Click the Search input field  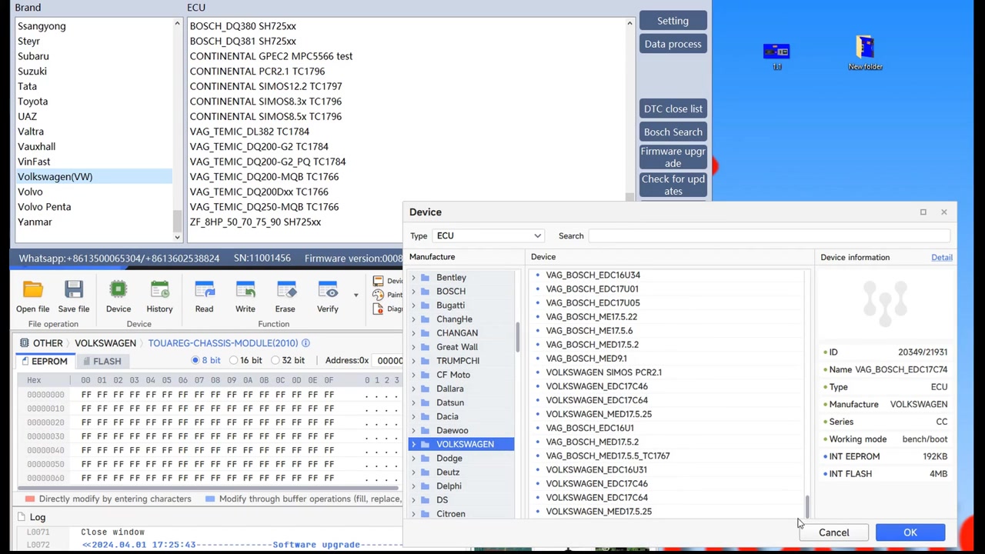click(x=770, y=236)
